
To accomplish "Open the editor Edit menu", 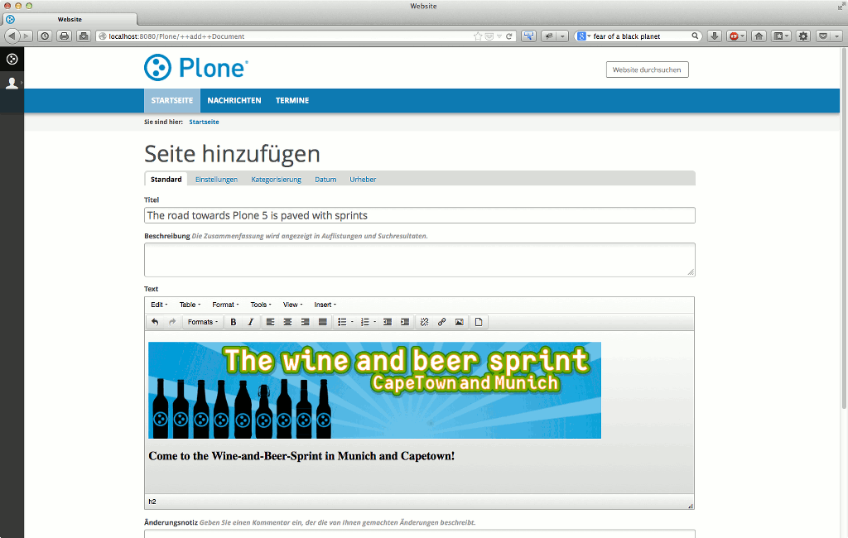I will [x=159, y=305].
